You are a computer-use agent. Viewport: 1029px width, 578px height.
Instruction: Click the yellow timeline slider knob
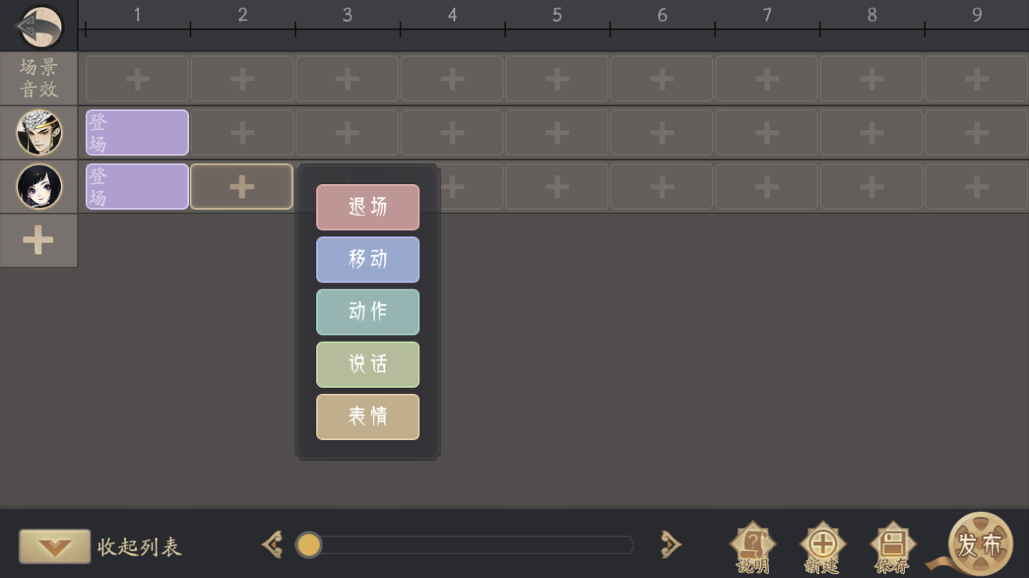[x=309, y=544]
